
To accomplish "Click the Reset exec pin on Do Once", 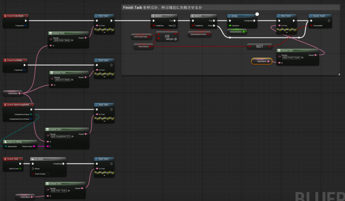I will click(x=33, y=169).
